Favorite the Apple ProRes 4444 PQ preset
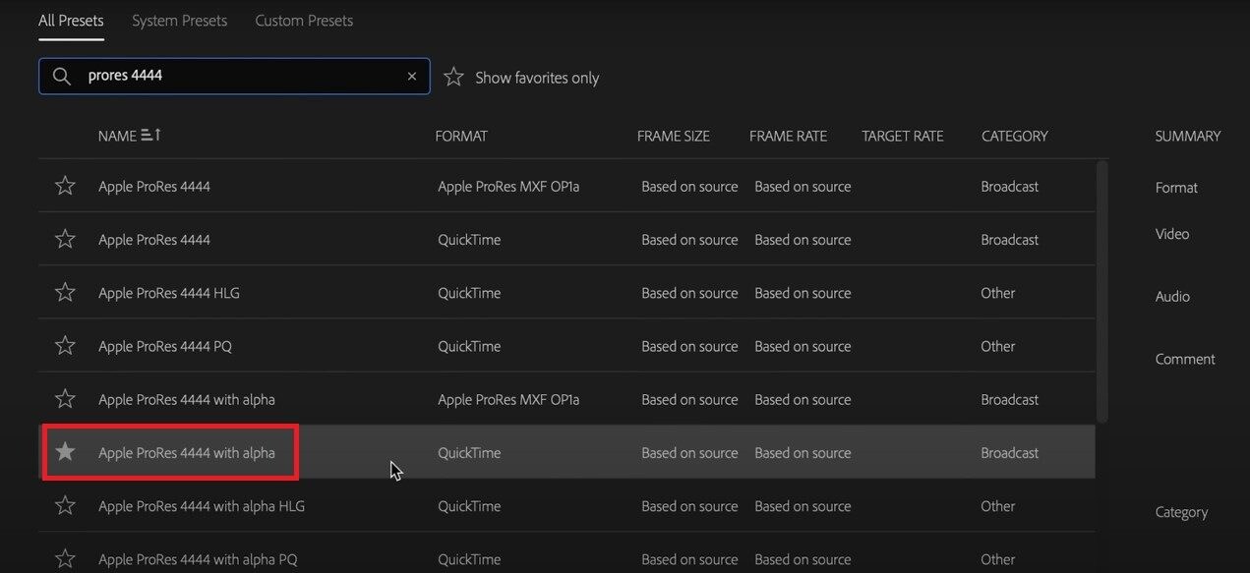The image size is (1250, 573). 65,346
